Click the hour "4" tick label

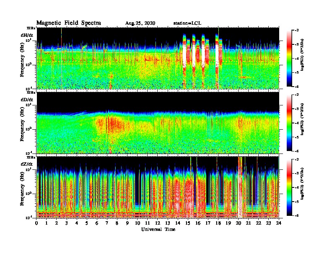coord(77,223)
